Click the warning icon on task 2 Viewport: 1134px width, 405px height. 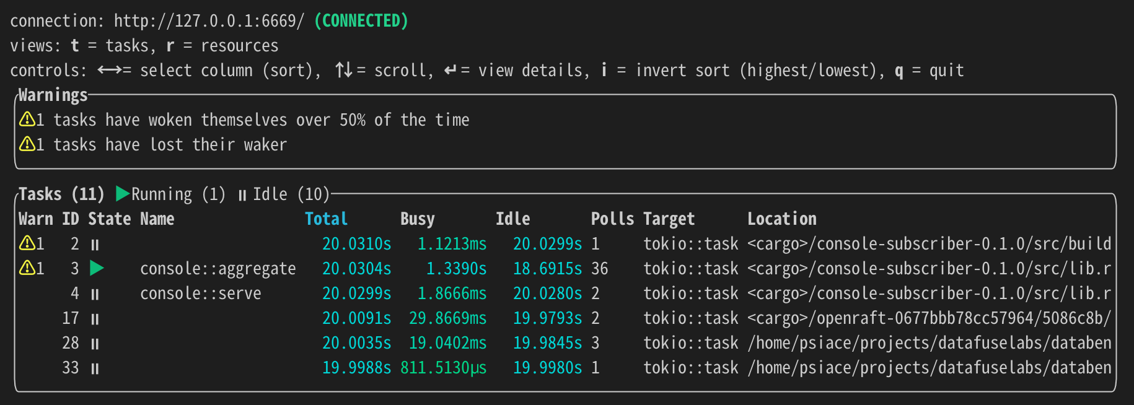click(27, 243)
